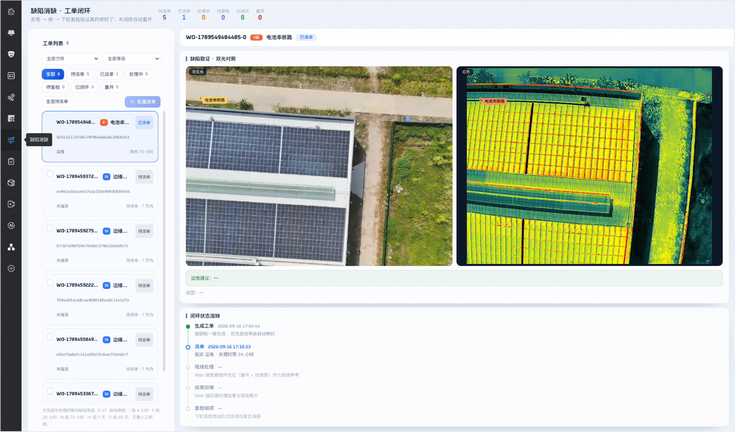Viewport: 735px width, 432px height.
Task: Click the 批量派单 button
Action: 143,102
